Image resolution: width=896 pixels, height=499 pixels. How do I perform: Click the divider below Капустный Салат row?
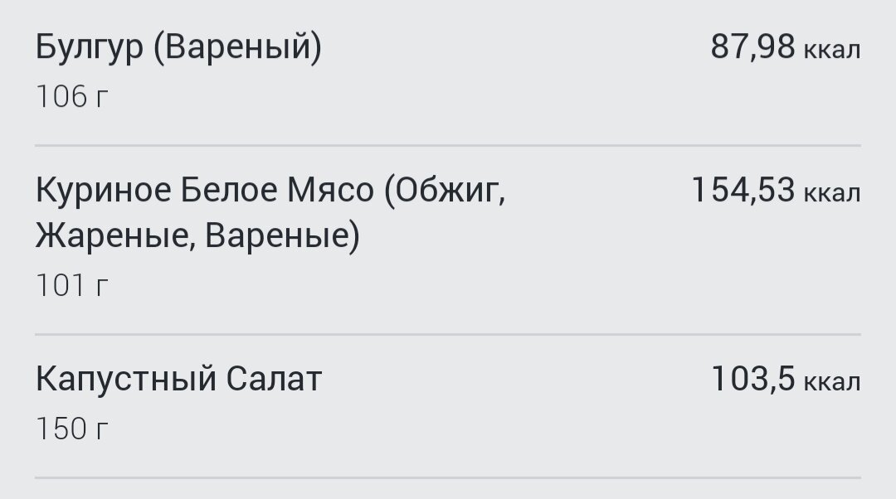point(448,477)
